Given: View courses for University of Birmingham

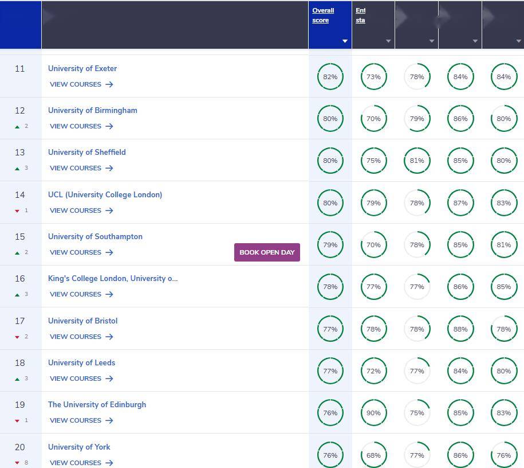Looking at the screenshot, I should [81, 126].
